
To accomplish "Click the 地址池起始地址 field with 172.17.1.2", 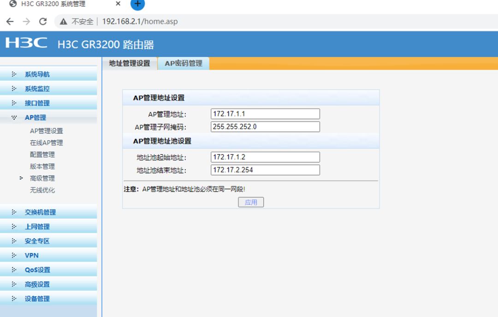I will pyautogui.click(x=265, y=157).
